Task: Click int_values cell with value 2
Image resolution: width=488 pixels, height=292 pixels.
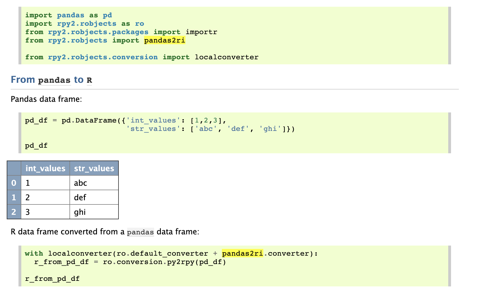Action: 45,197
